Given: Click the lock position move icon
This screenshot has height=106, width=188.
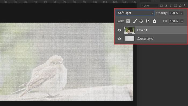Looking at the screenshot, I should (141, 21).
